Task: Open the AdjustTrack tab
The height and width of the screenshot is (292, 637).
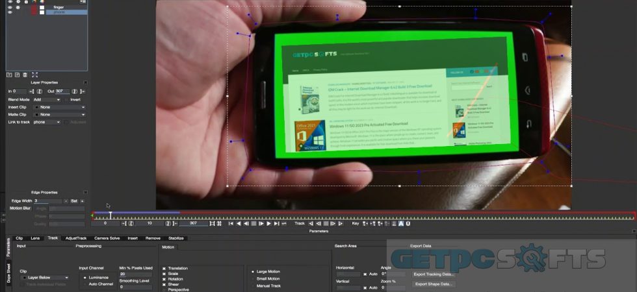Action: [x=76, y=238]
